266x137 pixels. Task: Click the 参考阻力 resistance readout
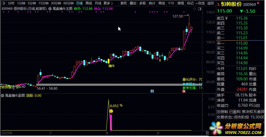pos(192,84)
